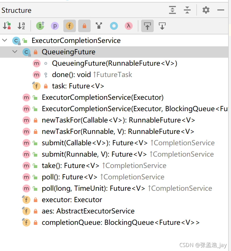Open the Structure panel gear settings
Screen dimensions: 231x251
click(206, 10)
